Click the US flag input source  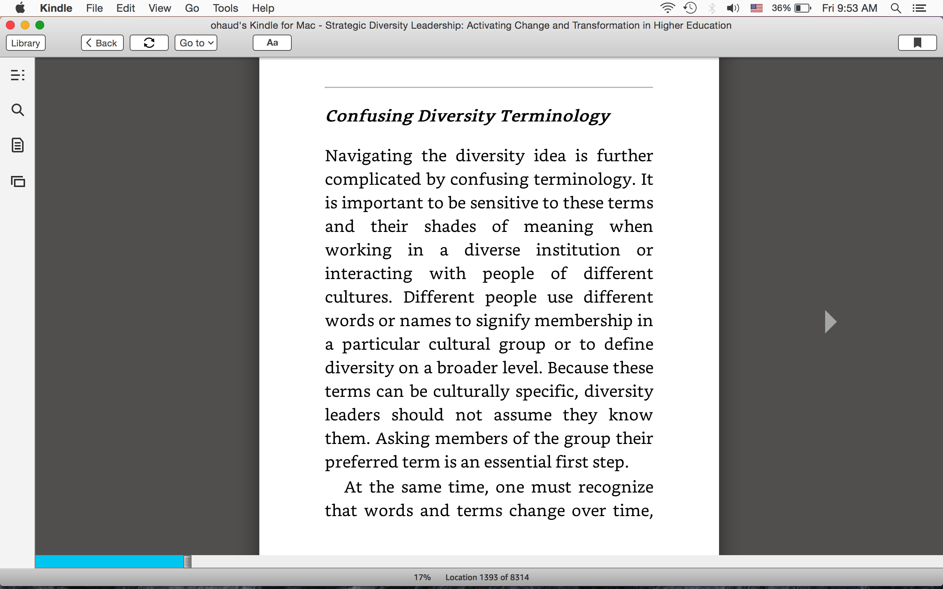(756, 8)
